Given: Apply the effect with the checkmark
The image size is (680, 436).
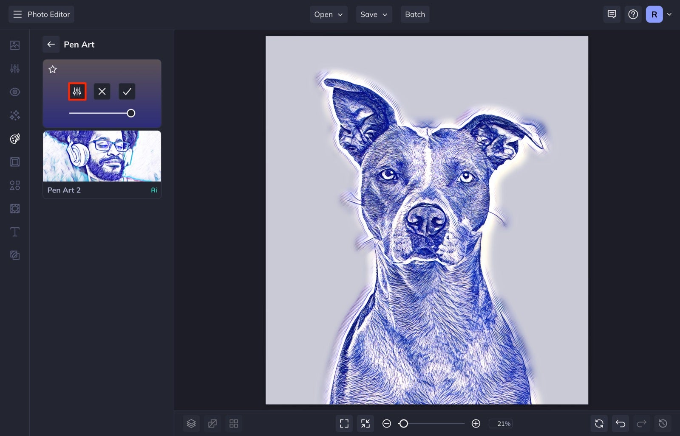Looking at the screenshot, I should pyautogui.click(x=127, y=91).
